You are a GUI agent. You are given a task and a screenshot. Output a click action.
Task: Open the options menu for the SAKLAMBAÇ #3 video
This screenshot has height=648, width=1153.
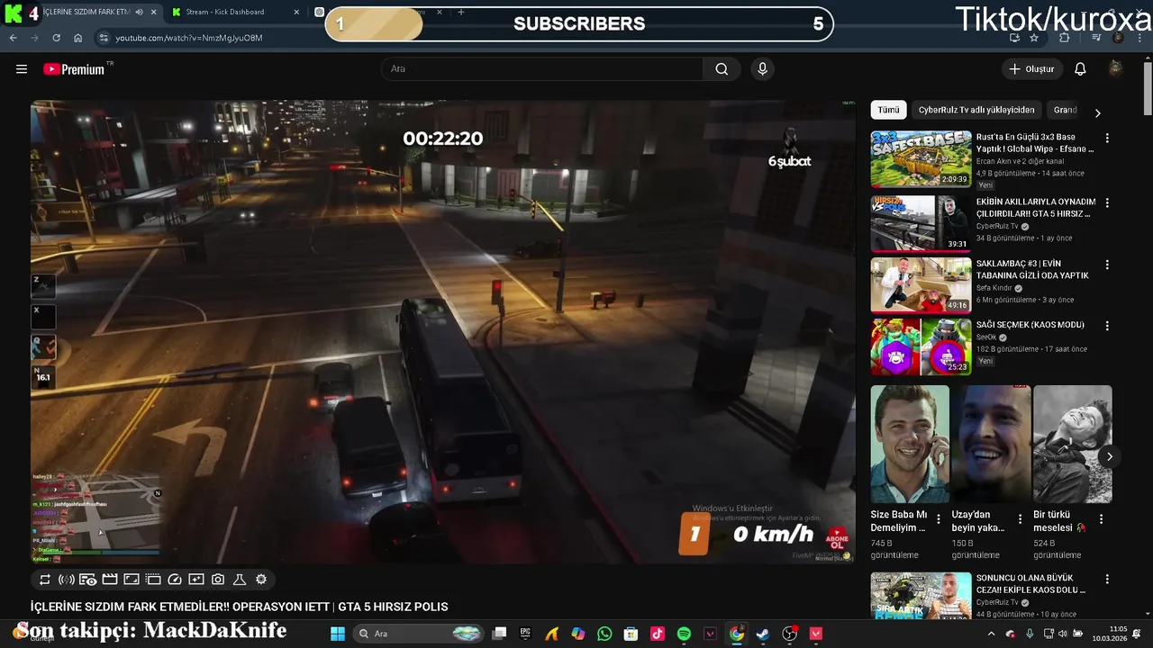click(1107, 265)
